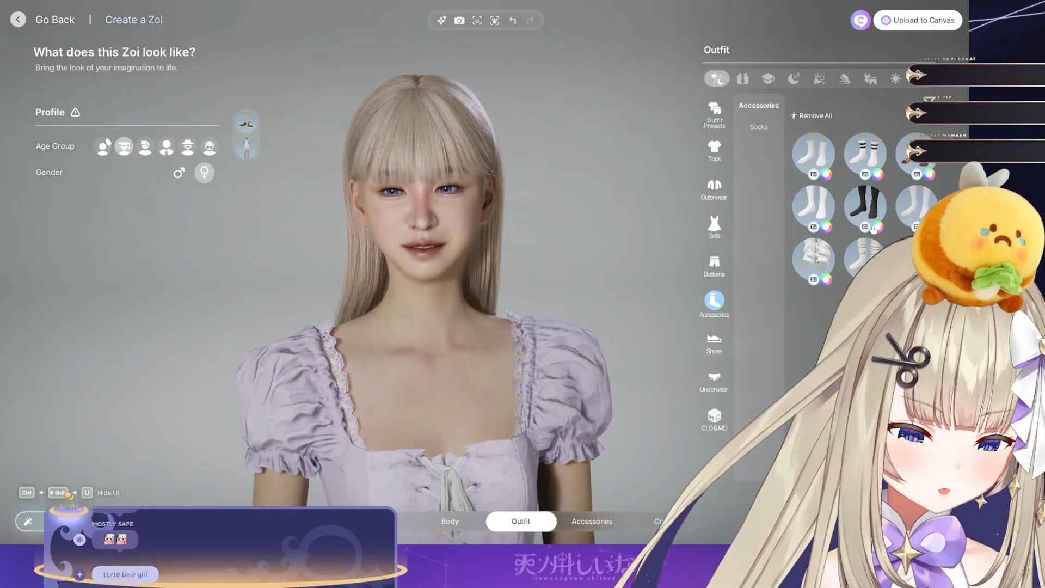Select male gender option
This screenshot has height=588, width=1045.
179,173
